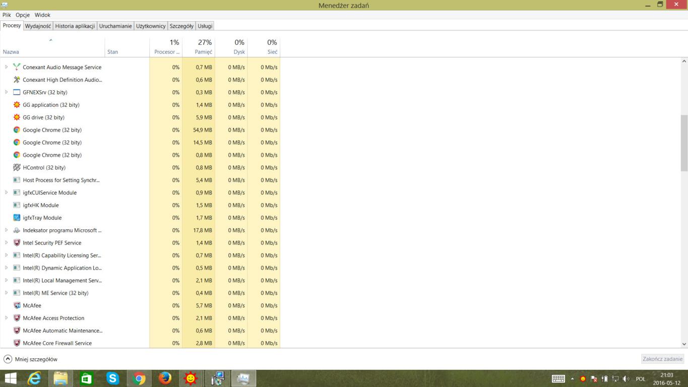The width and height of the screenshot is (688, 387).
Task: Click Chrome icon in the 54,9 MB row
Action: [17, 130]
